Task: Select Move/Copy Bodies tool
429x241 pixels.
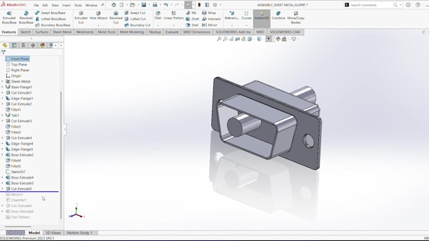Action: pos(296,18)
